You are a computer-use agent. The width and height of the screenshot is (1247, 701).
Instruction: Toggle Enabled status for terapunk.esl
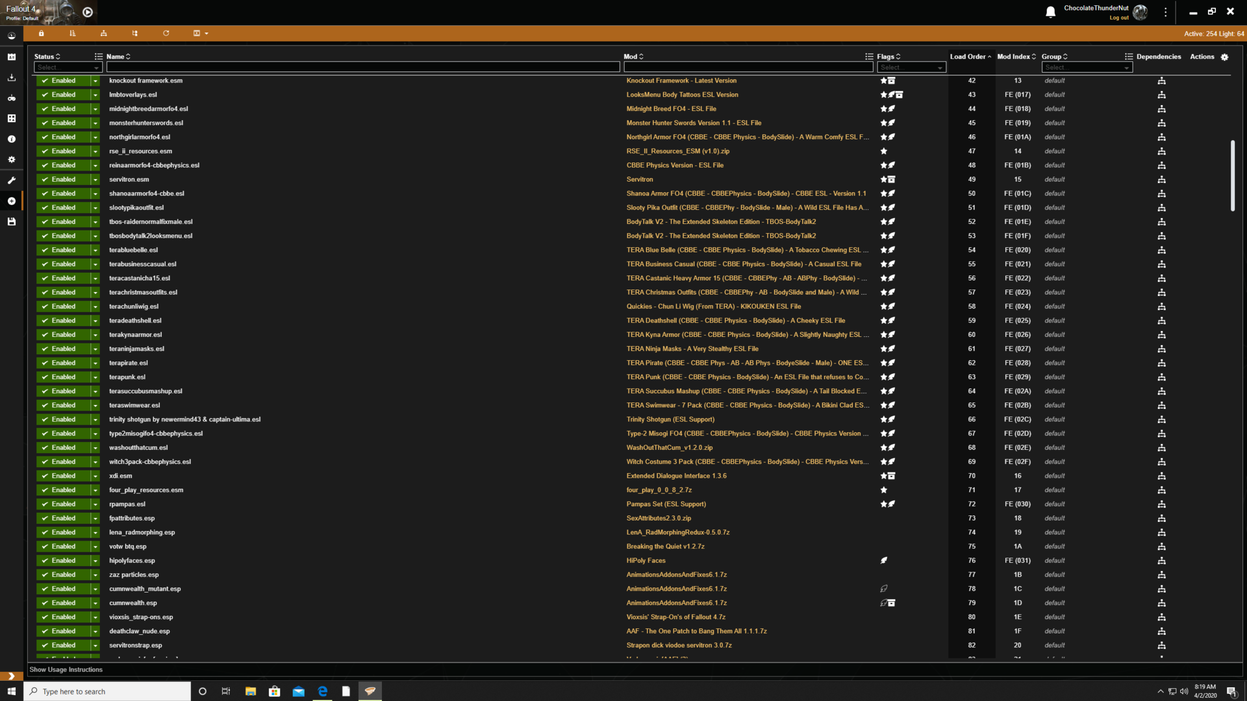tap(63, 377)
